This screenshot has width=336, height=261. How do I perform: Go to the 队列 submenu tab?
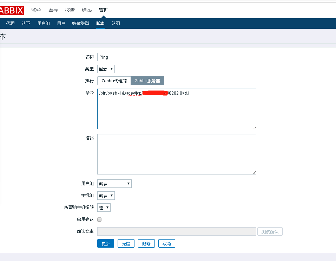pyautogui.click(x=116, y=24)
